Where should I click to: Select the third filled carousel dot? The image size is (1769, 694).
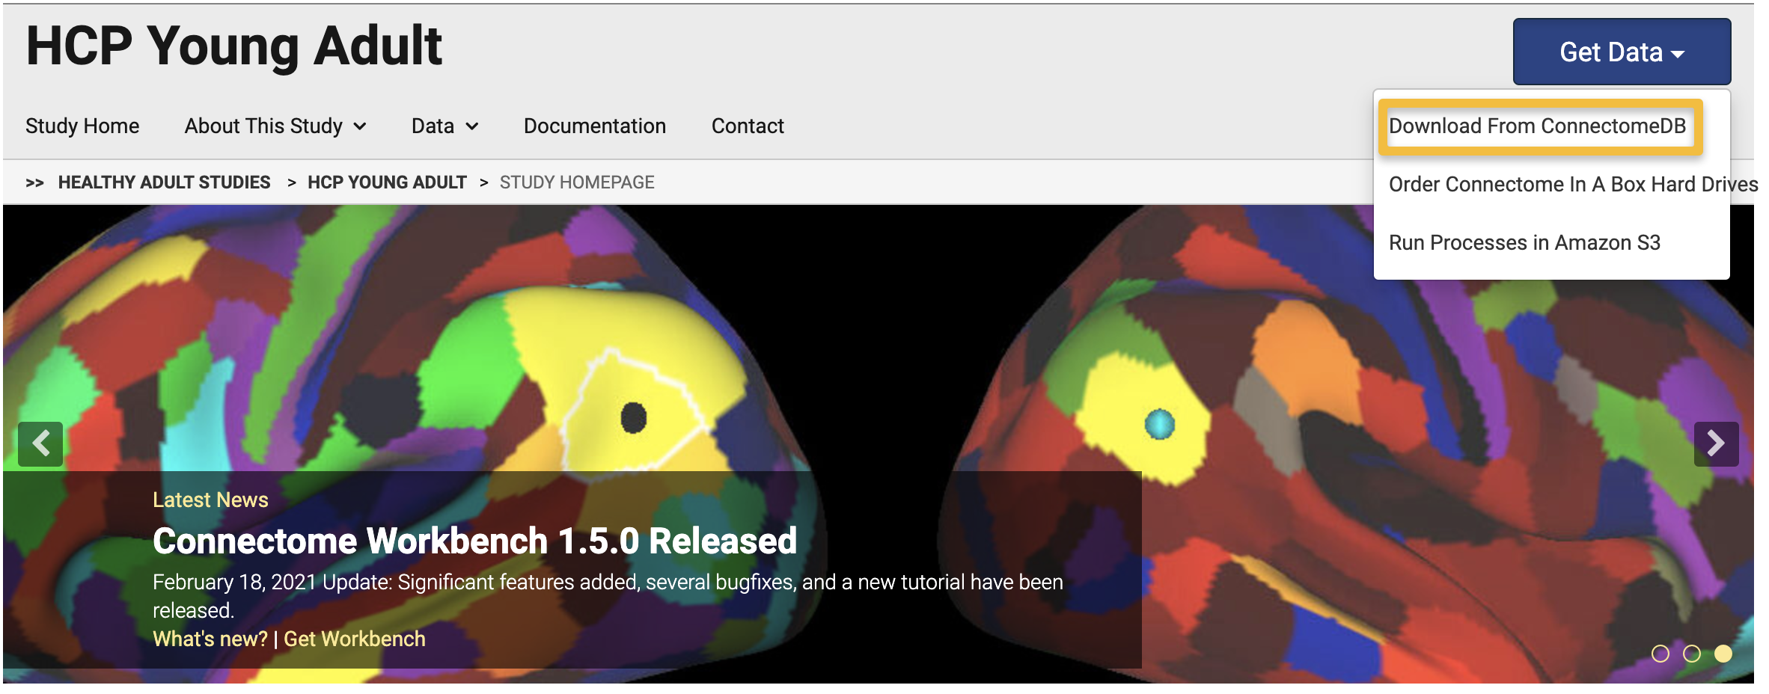click(1723, 654)
